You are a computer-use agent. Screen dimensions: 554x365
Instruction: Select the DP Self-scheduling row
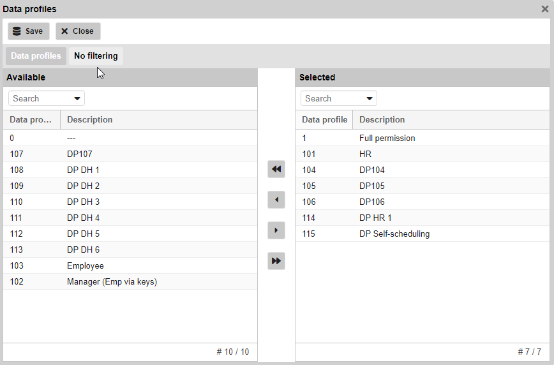[394, 234]
